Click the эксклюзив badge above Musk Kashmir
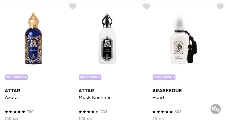The image size is (226, 123). 90,77
